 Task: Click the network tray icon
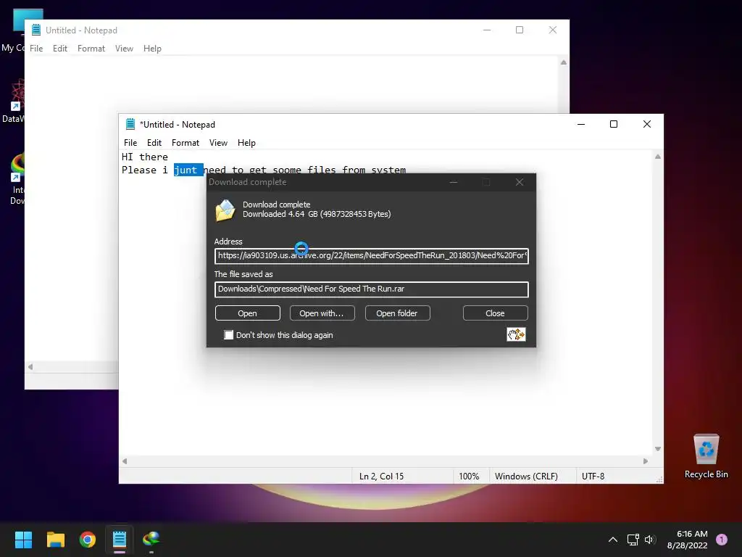pyautogui.click(x=633, y=540)
